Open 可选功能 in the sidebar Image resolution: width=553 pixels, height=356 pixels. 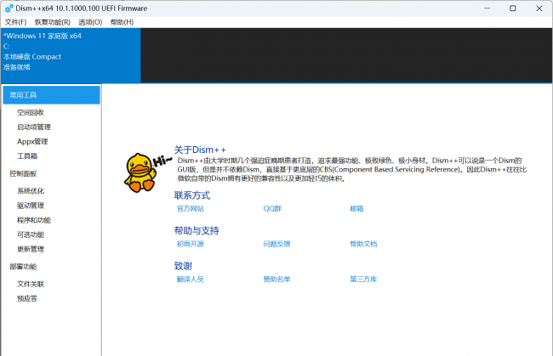point(31,235)
